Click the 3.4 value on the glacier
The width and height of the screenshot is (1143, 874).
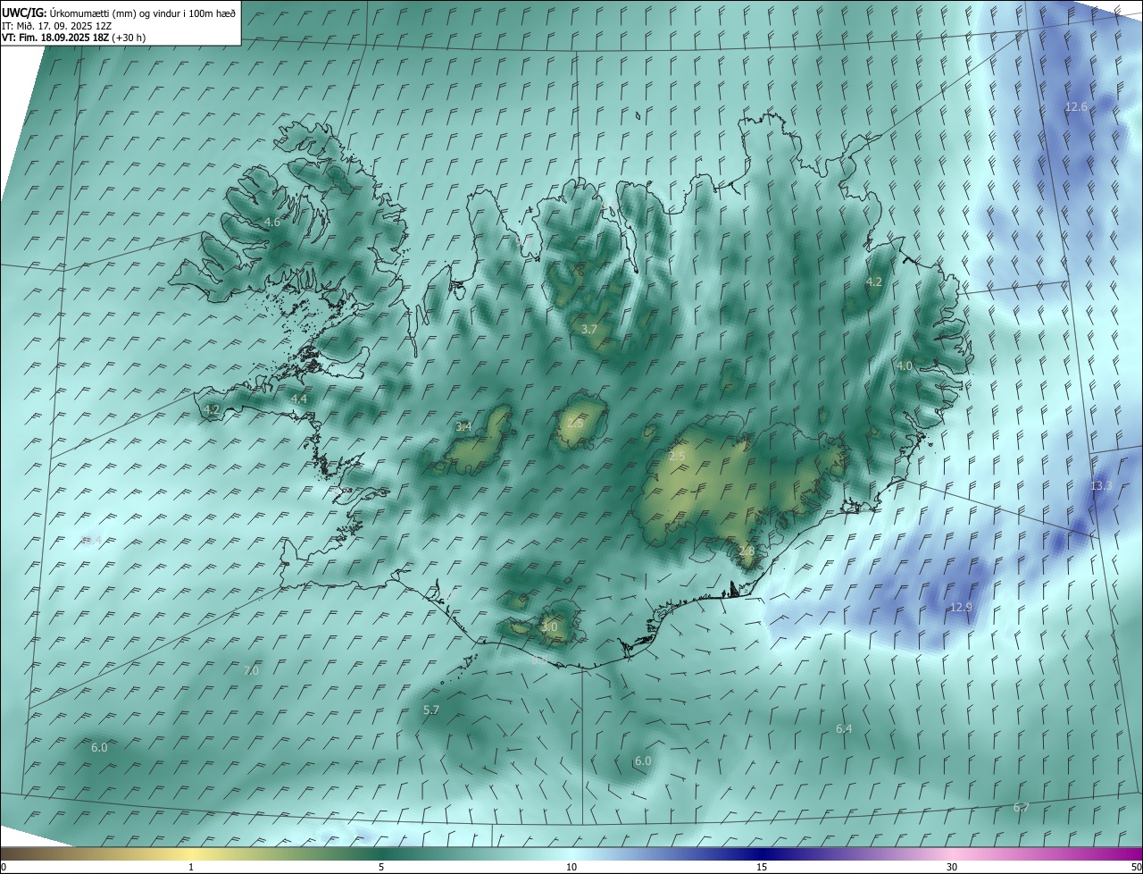coord(463,427)
